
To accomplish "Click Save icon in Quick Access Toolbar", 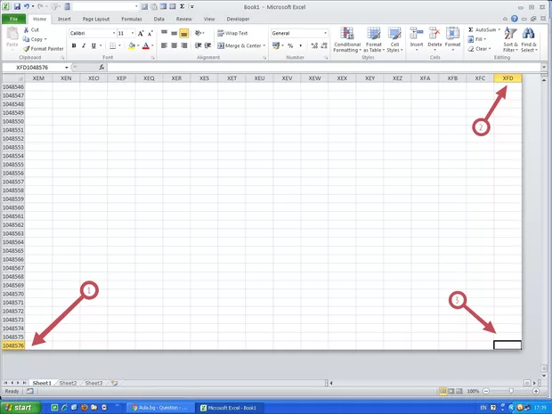I will 17,7.
